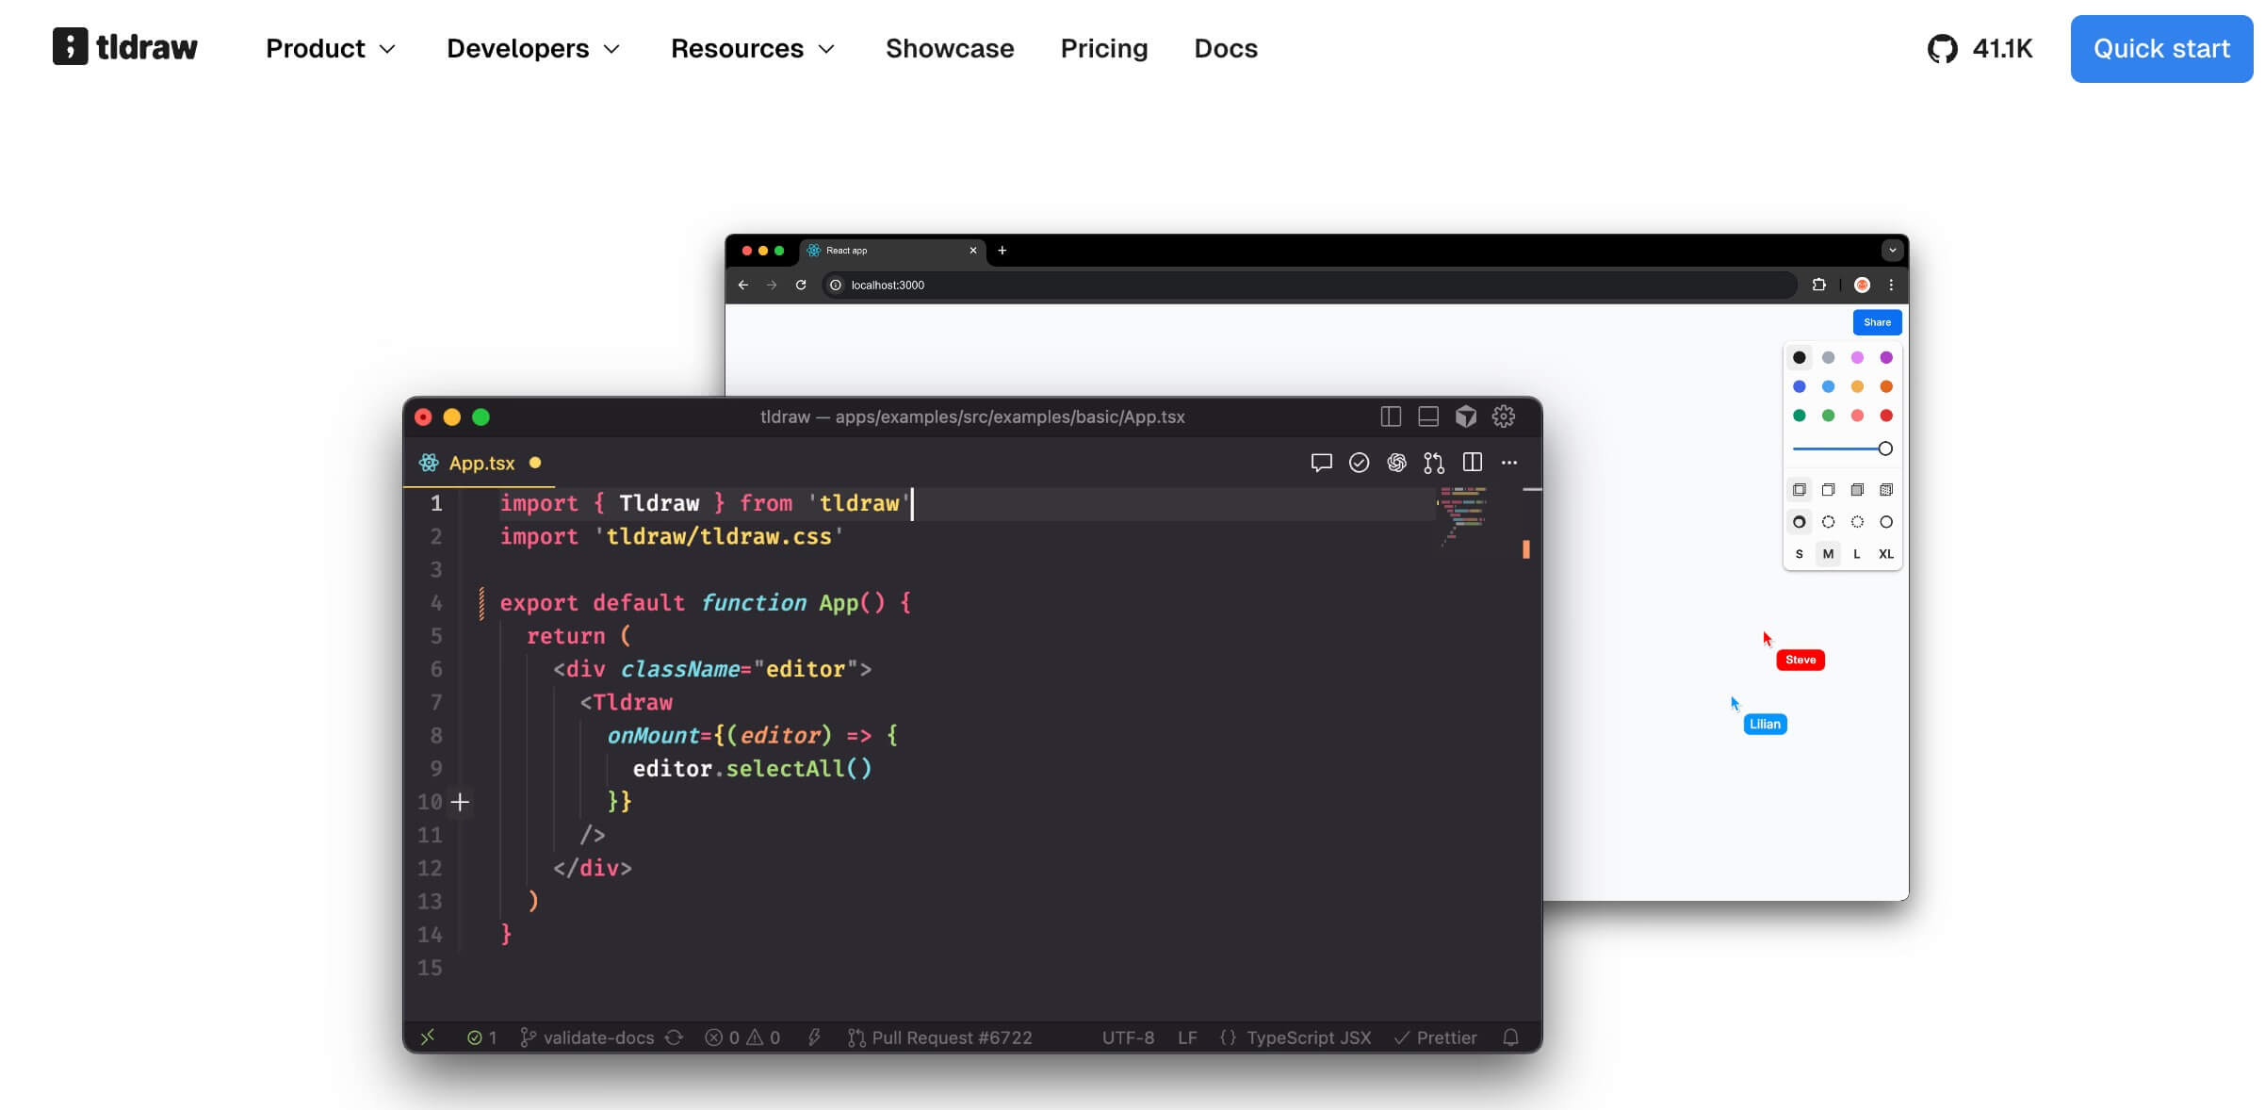The height and width of the screenshot is (1110, 2265).
Task: Expand the Product menu
Action: point(331,49)
